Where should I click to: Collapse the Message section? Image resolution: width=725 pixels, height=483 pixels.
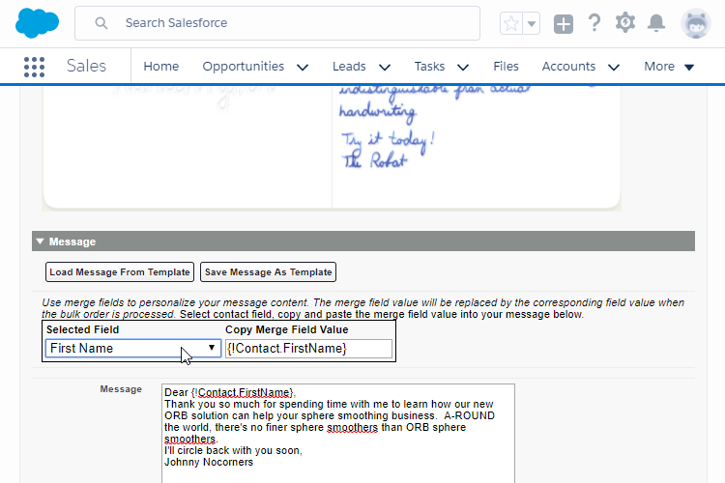pyautogui.click(x=40, y=241)
